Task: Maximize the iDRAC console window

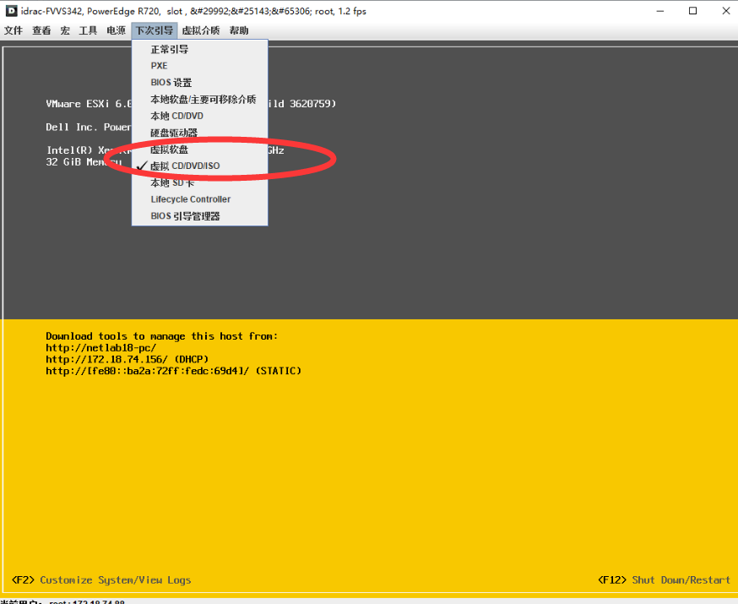Action: (x=692, y=11)
